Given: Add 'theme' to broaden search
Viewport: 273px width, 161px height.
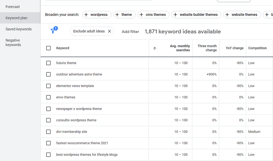Looking at the screenshot, I should tap(124, 15).
